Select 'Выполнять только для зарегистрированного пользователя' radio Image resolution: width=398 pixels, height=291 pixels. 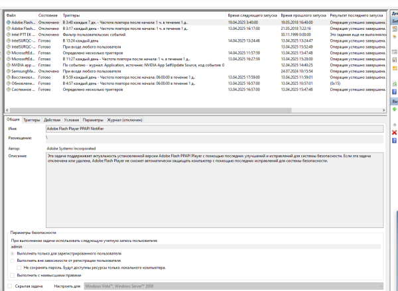click(x=12, y=253)
